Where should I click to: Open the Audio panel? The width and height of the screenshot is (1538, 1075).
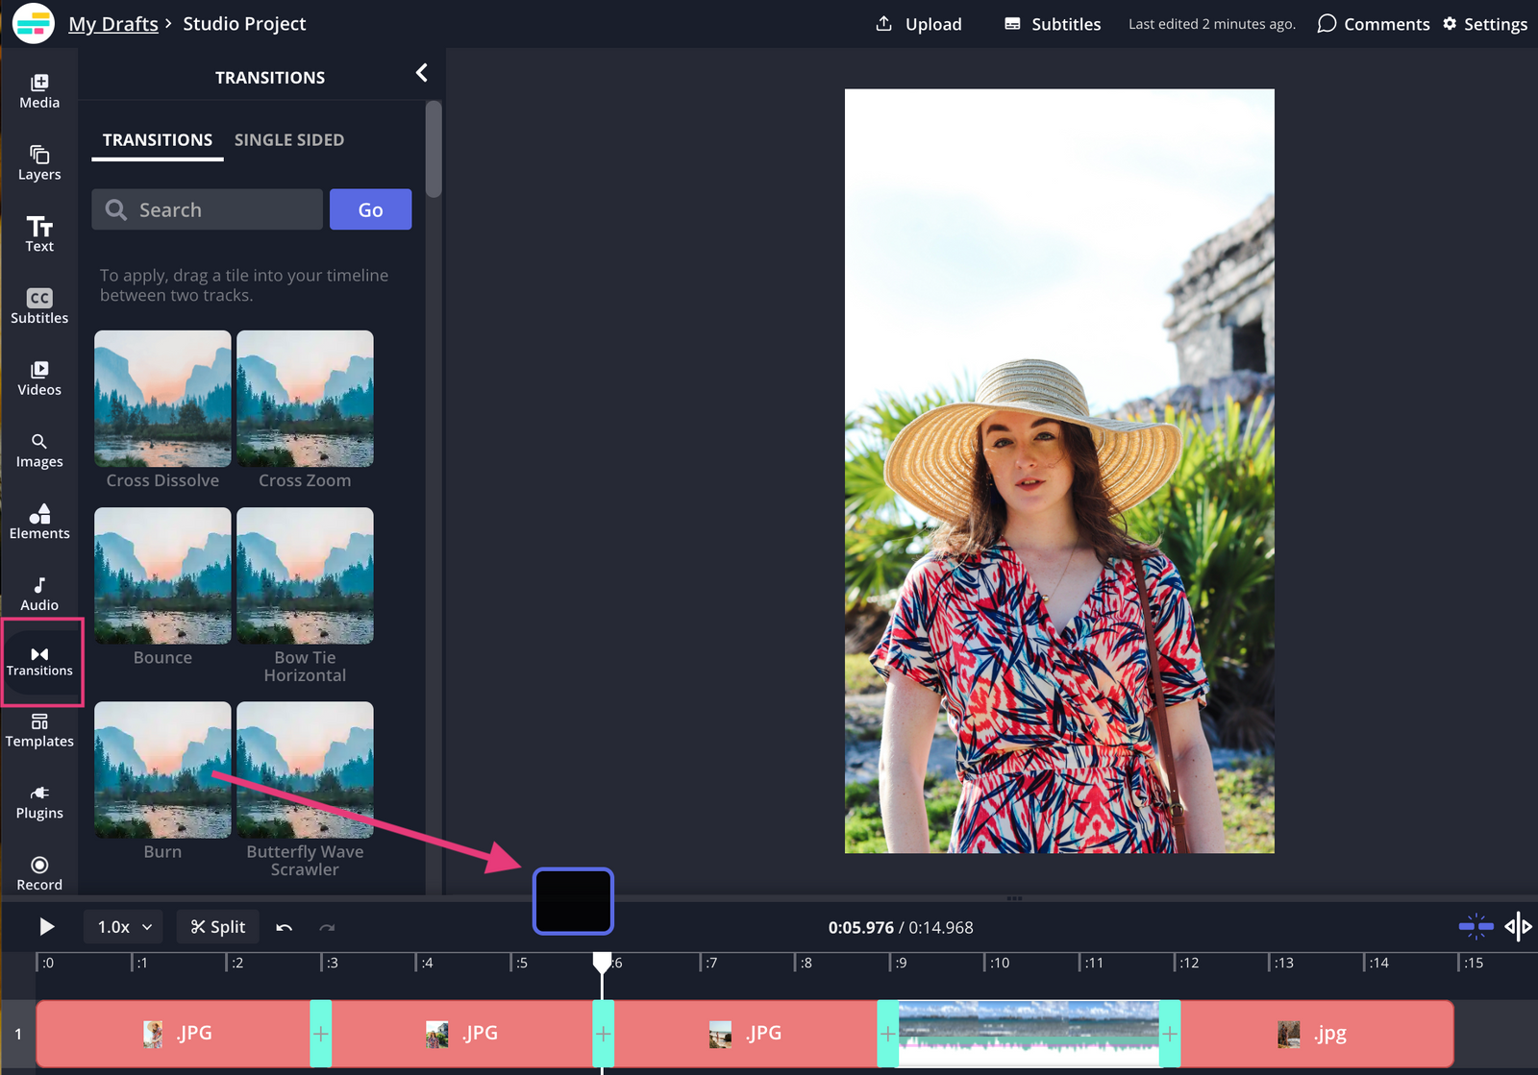pyautogui.click(x=38, y=592)
